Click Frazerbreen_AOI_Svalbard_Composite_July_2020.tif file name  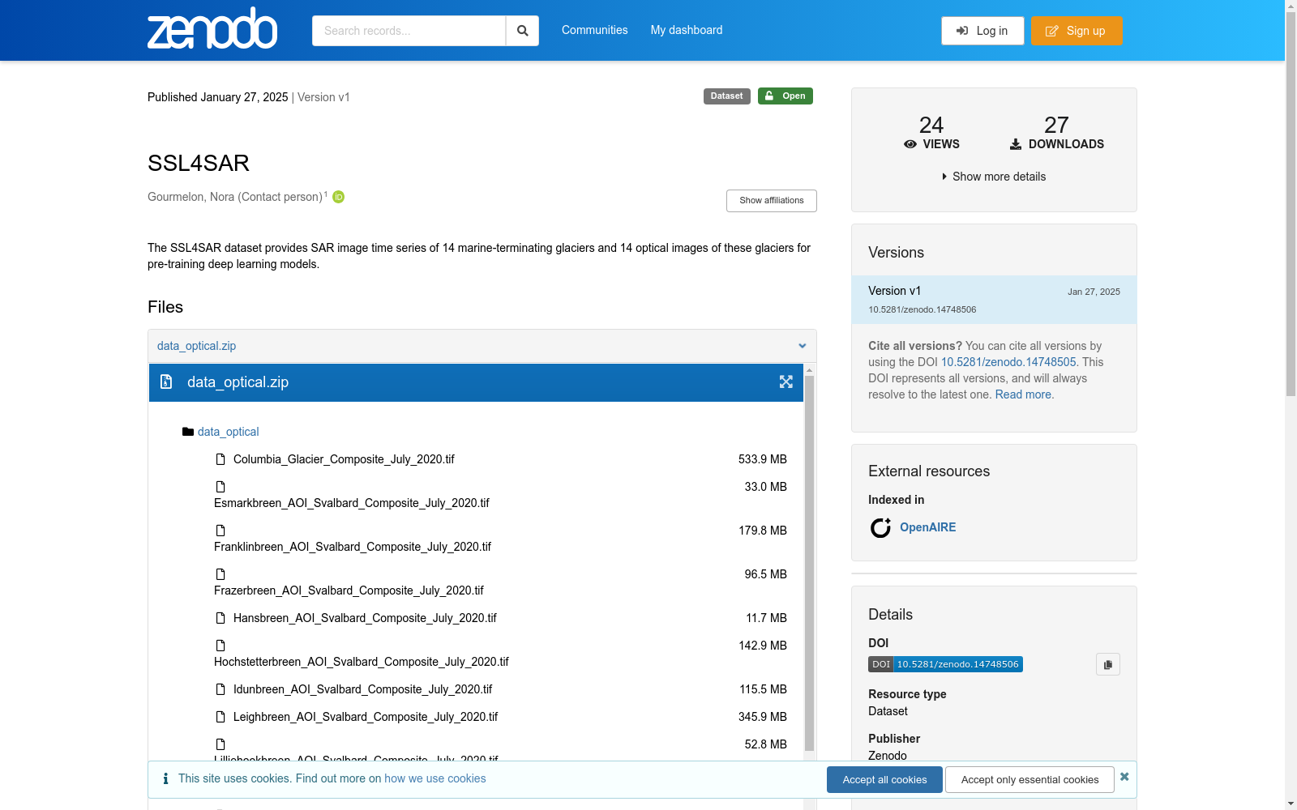point(349,590)
